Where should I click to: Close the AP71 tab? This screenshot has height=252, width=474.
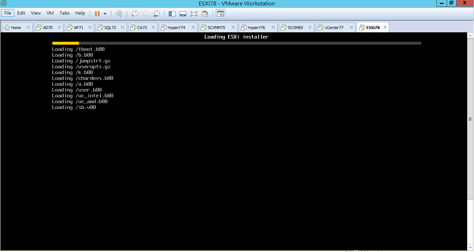(90, 28)
